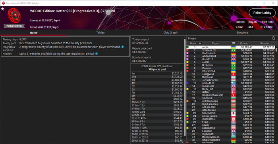Viewport: 278px width, 144px height.
Task: Select player Cherikk504
Action: [x=208, y=71]
